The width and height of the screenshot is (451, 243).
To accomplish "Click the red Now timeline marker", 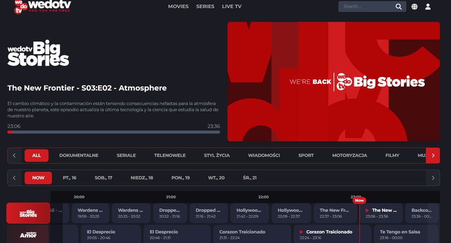I will point(359,200).
